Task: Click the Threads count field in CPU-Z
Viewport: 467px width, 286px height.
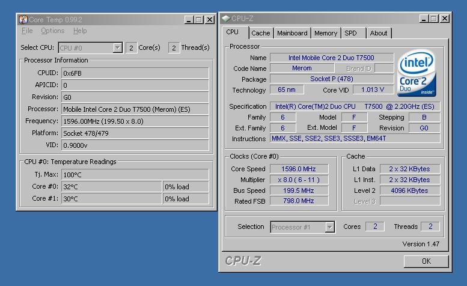Action: coord(430,227)
